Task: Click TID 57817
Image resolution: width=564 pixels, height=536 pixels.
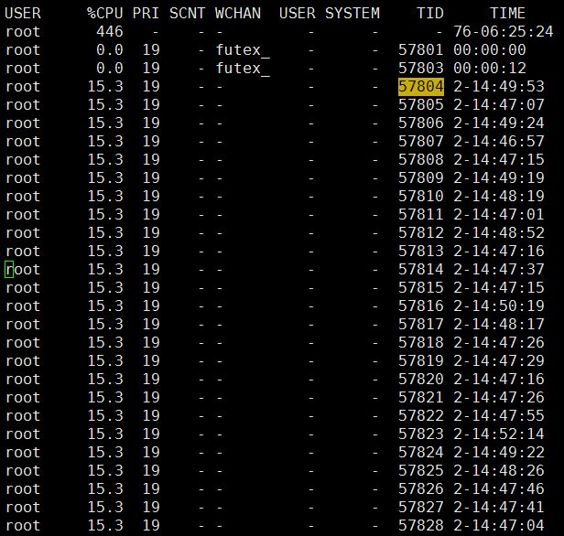Action: pos(421,325)
